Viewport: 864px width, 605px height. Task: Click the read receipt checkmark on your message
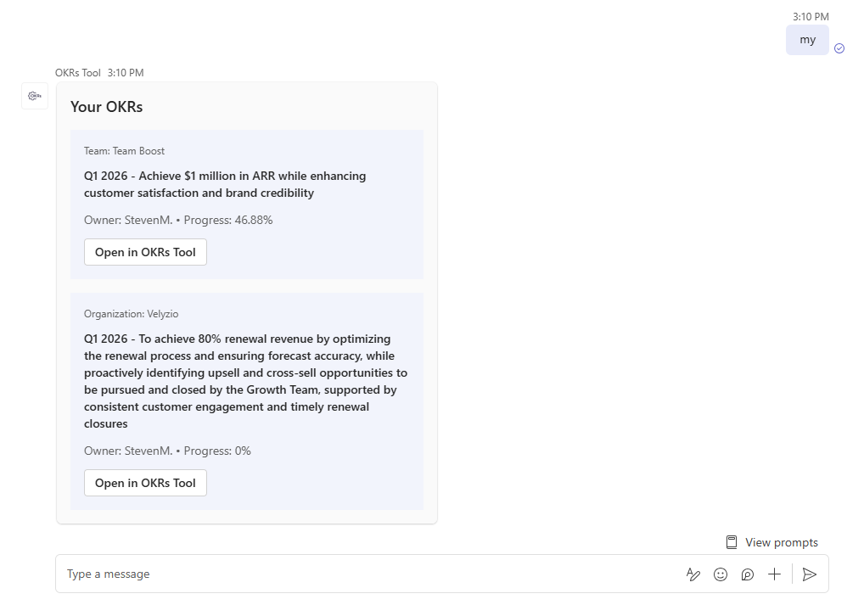pyautogui.click(x=839, y=48)
